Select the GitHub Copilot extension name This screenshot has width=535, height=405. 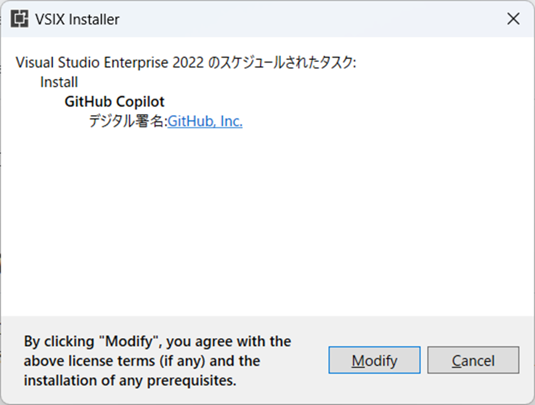115,101
